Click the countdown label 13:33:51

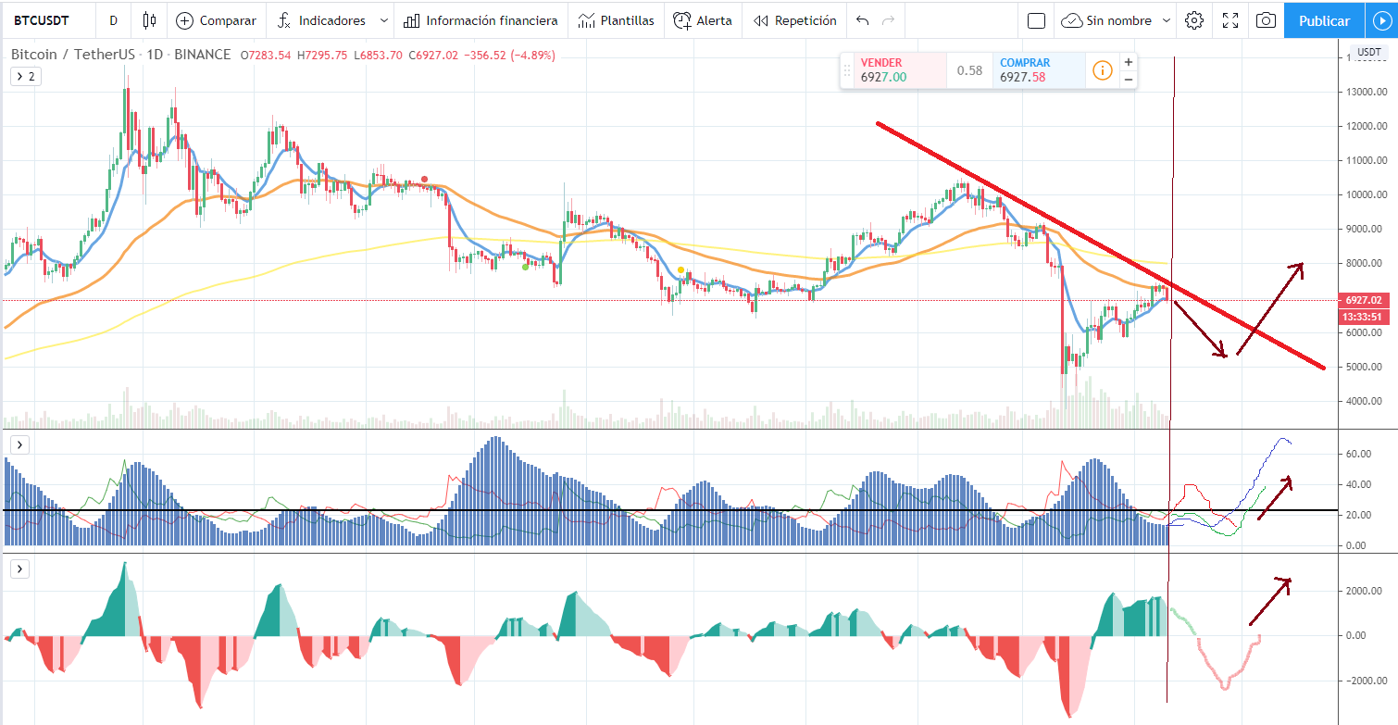(1363, 317)
